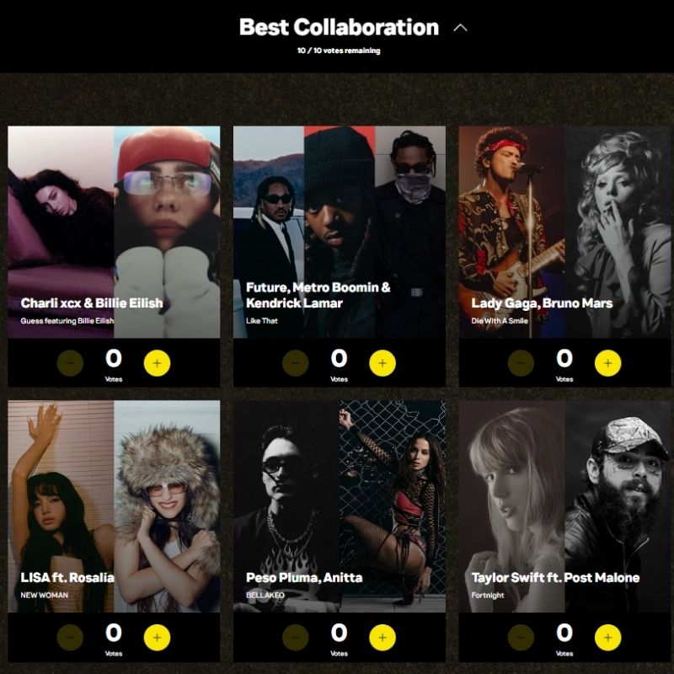Remove a vote from NEW WOMAN nominee
The image size is (674, 674).
tap(70, 638)
